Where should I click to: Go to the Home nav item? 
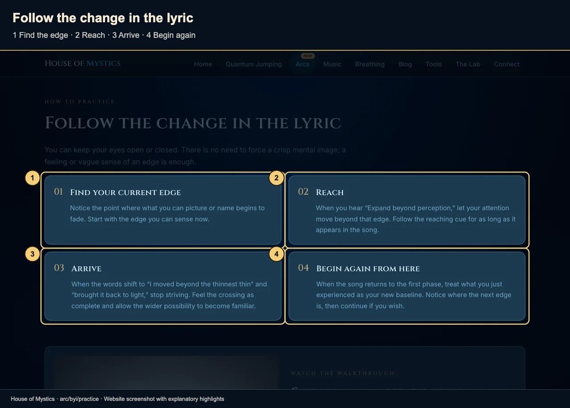pos(203,64)
